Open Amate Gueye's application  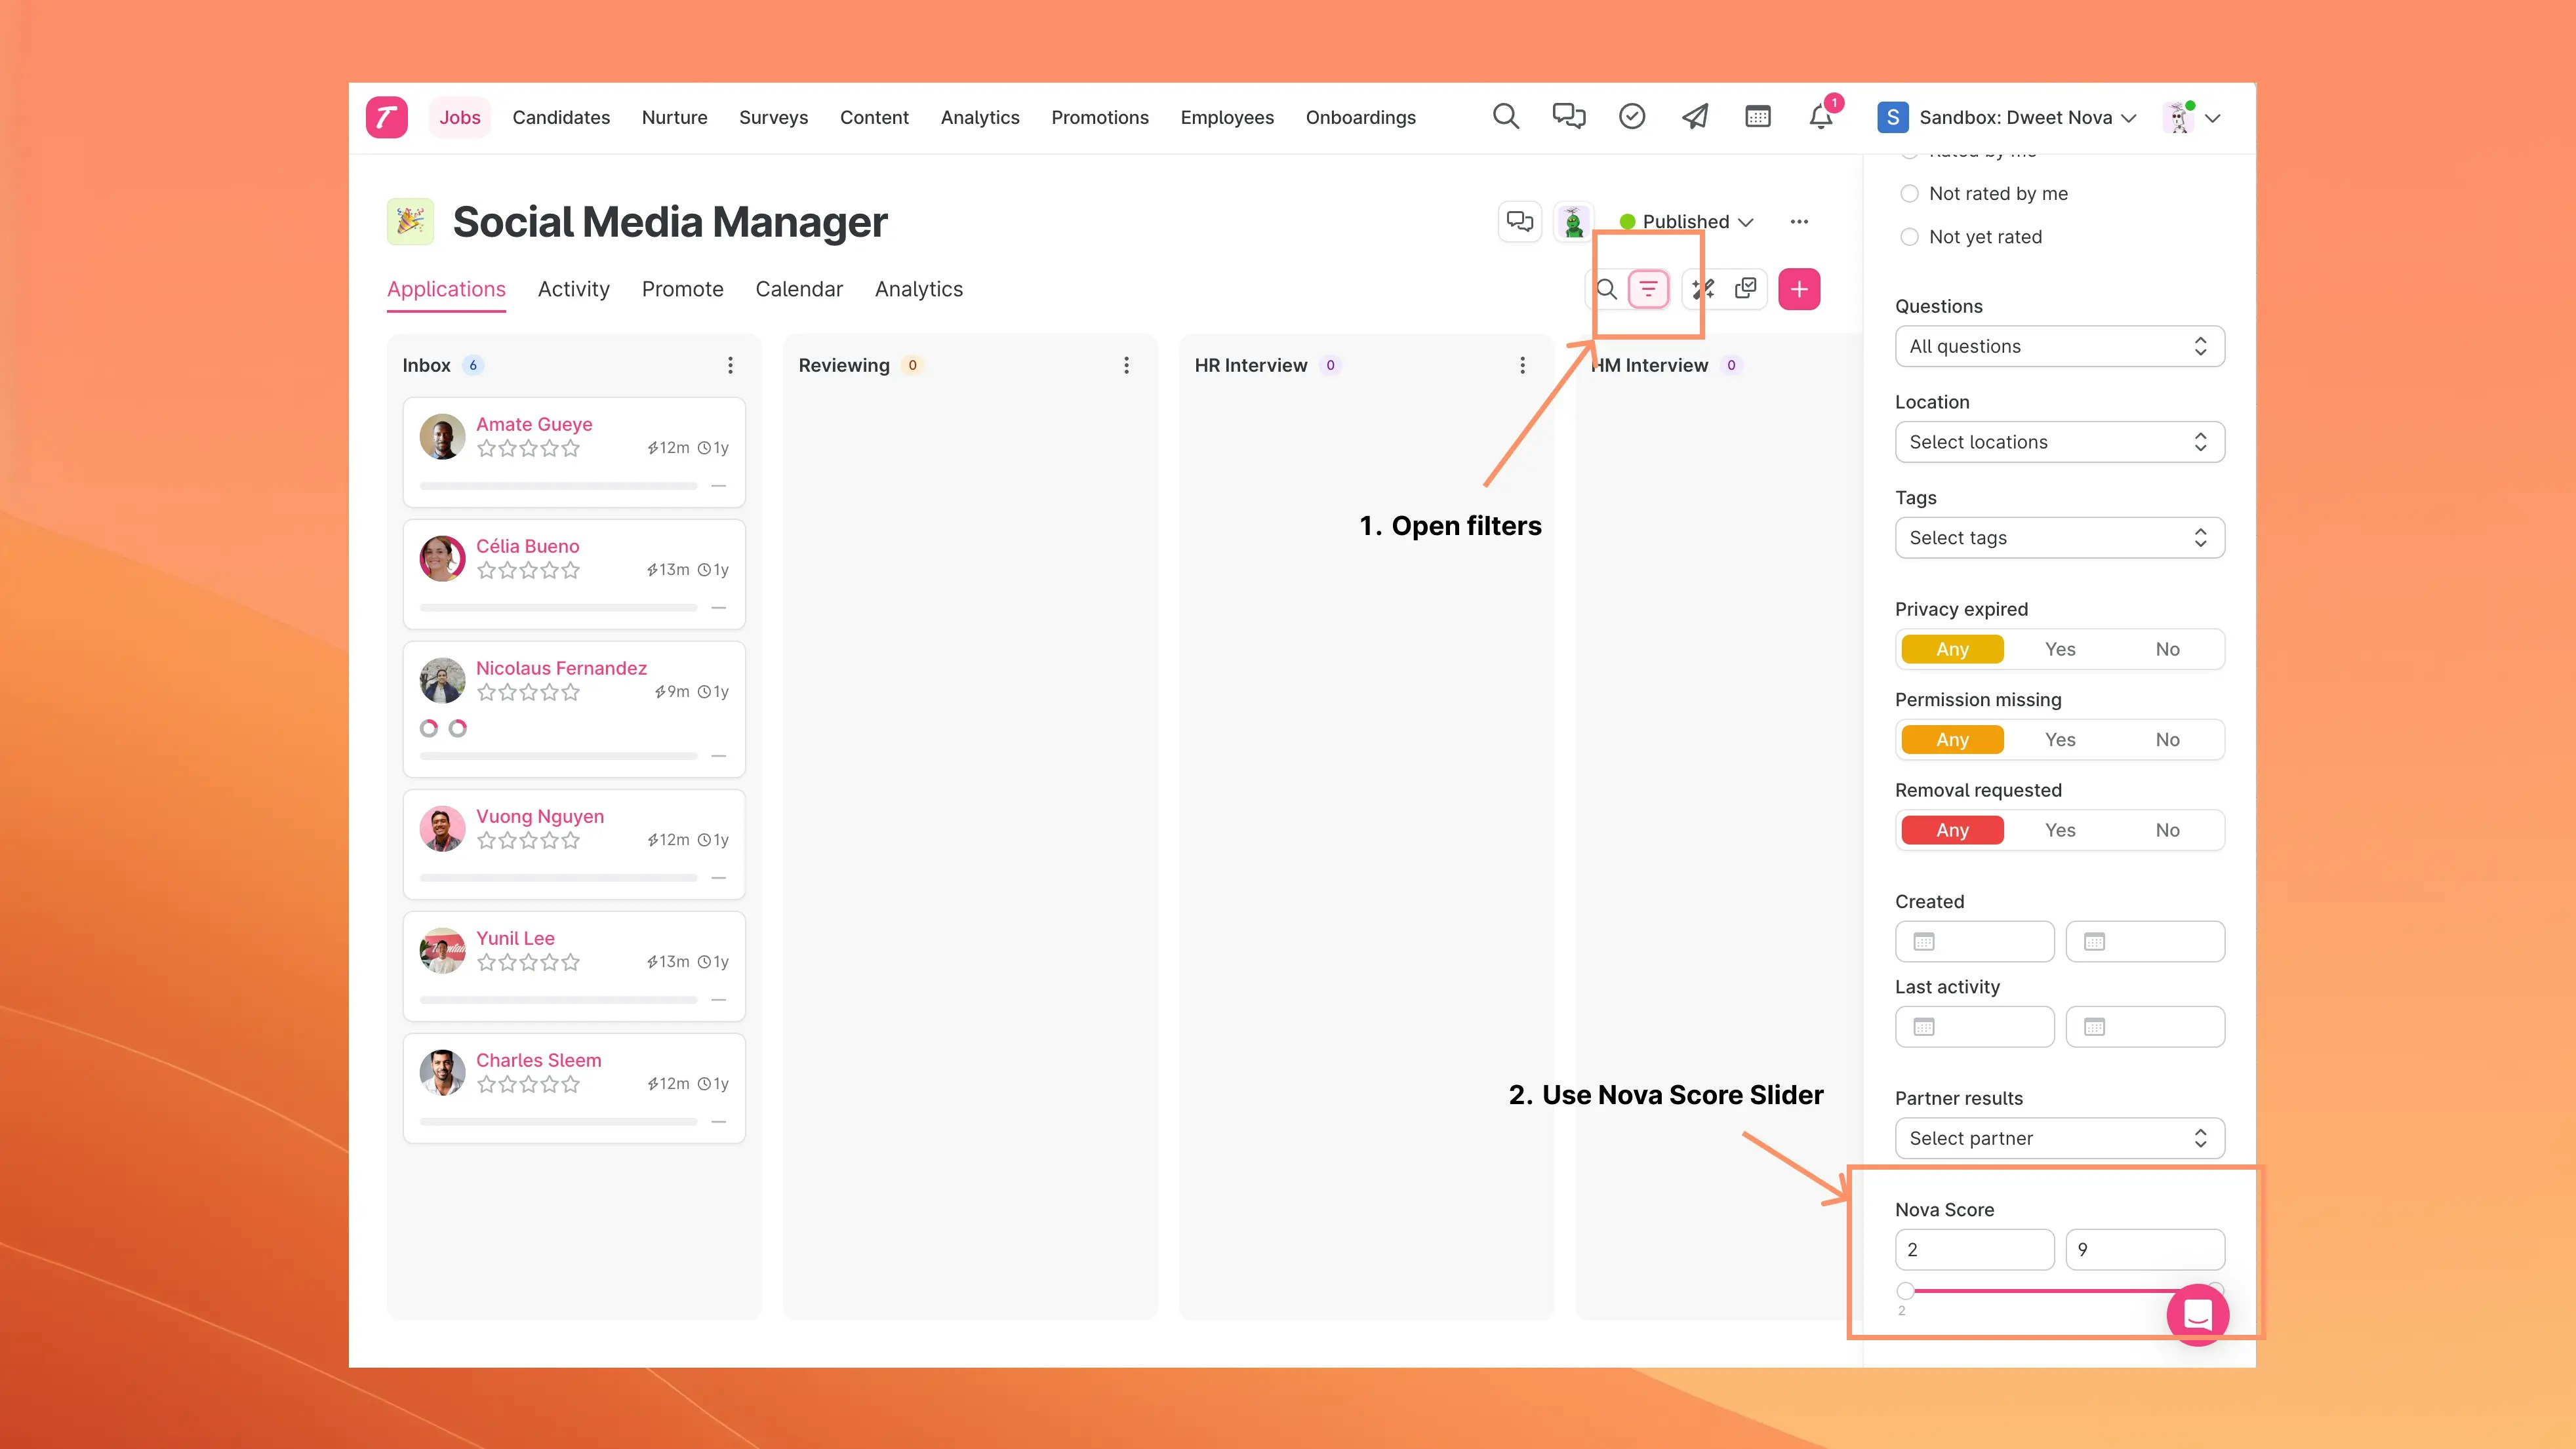pyautogui.click(x=534, y=424)
